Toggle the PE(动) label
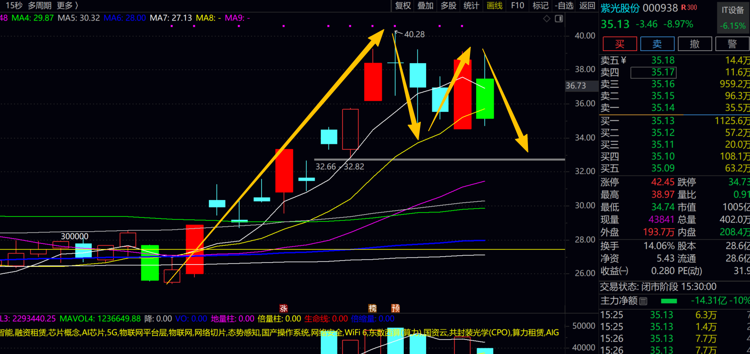750x354 pixels. pyautogui.click(x=690, y=271)
